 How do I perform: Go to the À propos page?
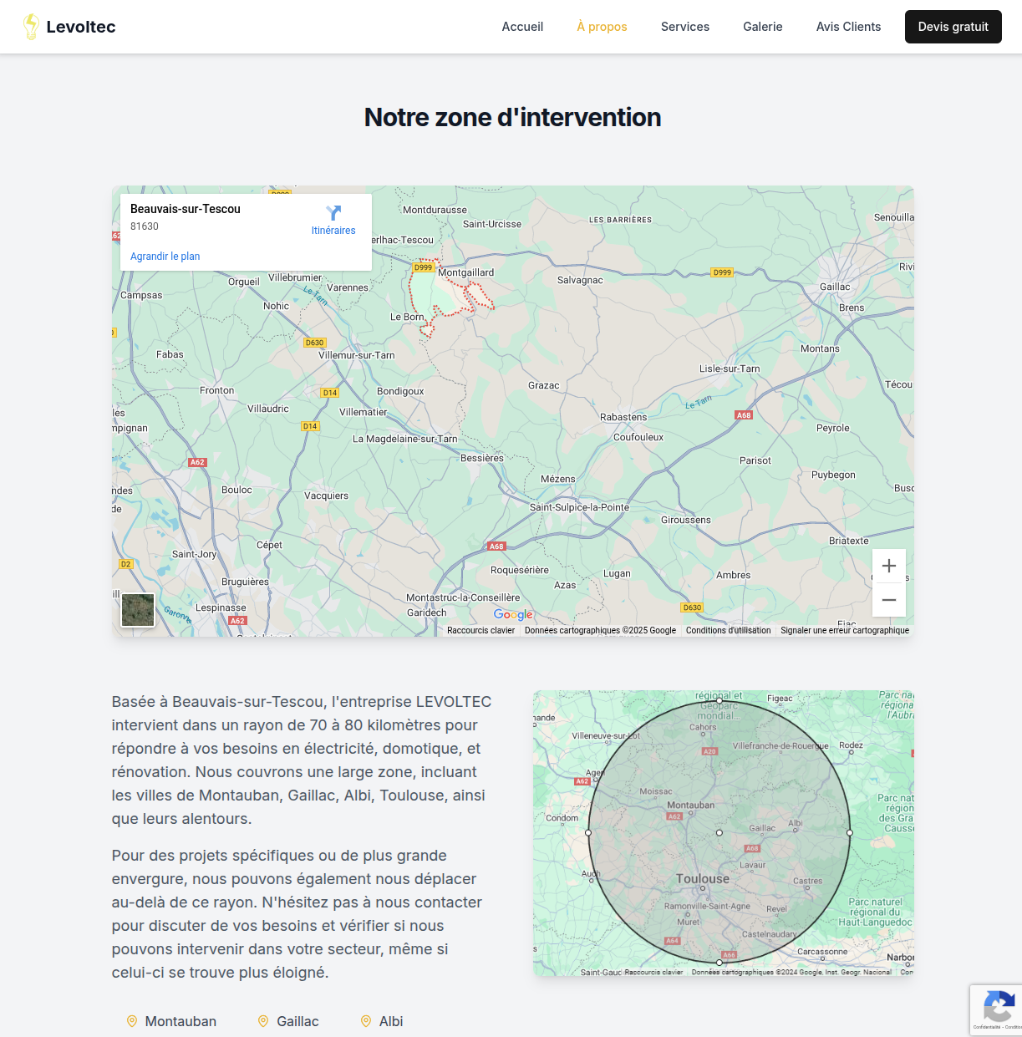[602, 27]
